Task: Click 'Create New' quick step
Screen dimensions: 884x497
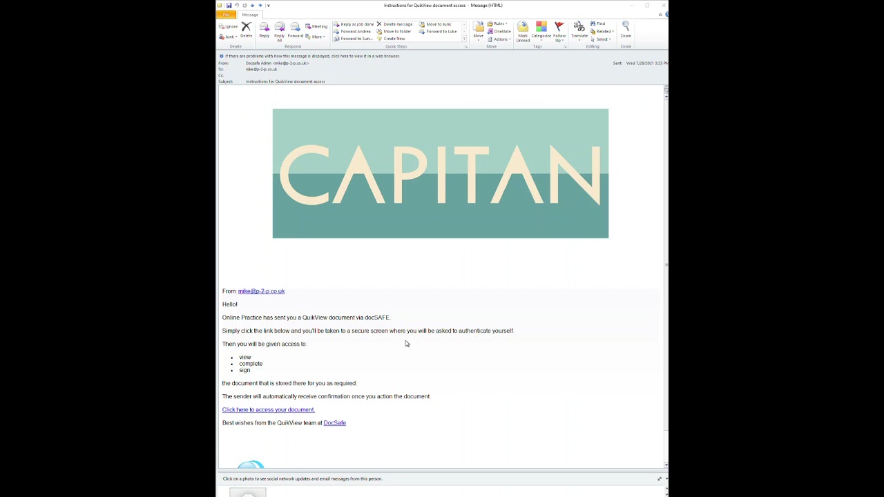Action: click(x=391, y=39)
